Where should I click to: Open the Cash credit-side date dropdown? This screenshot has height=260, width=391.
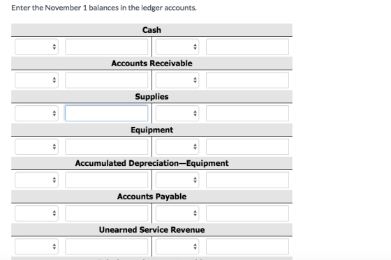point(177,47)
